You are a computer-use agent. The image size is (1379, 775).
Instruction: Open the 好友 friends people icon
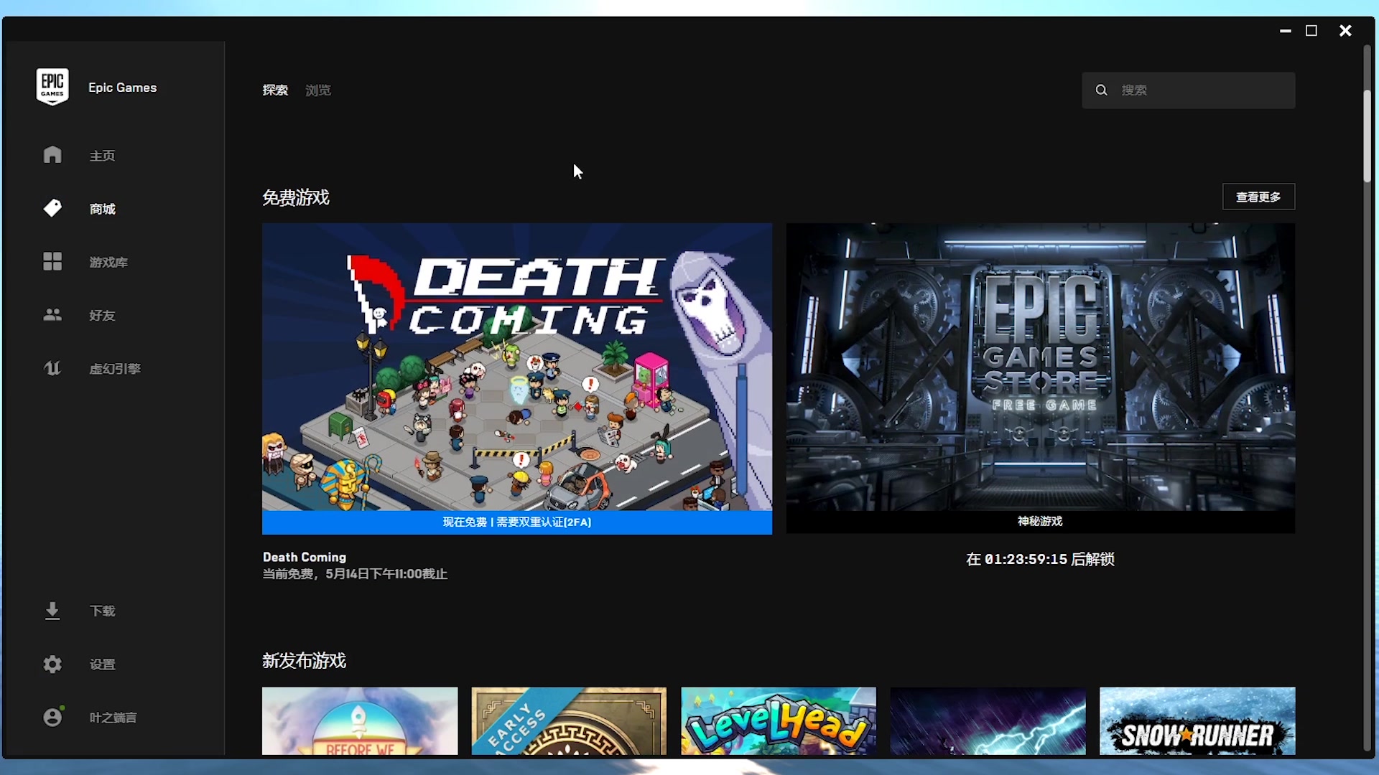click(52, 314)
